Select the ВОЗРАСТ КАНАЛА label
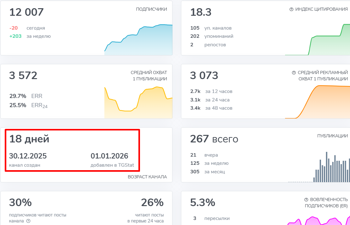350x225 pixels. 147,177
